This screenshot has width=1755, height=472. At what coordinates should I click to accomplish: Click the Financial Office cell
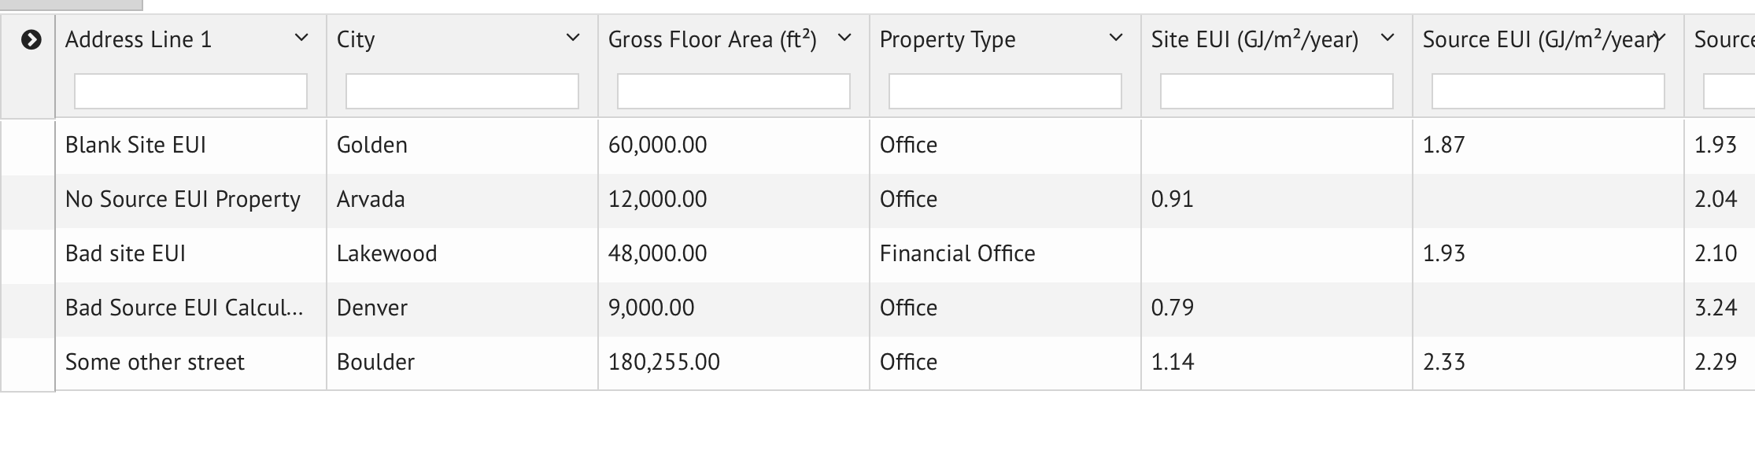(957, 254)
